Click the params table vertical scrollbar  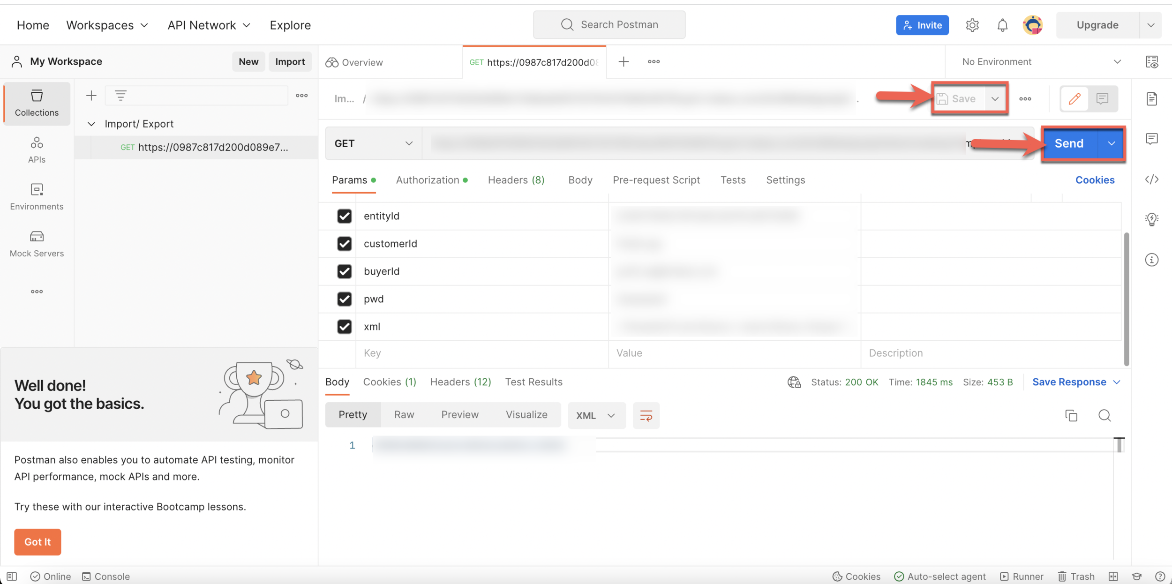[1127, 299]
